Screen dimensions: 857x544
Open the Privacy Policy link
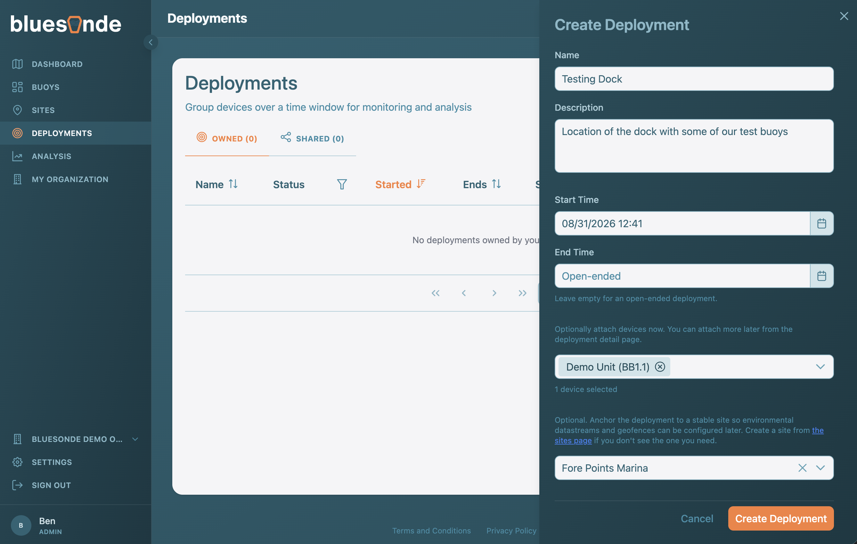(511, 531)
